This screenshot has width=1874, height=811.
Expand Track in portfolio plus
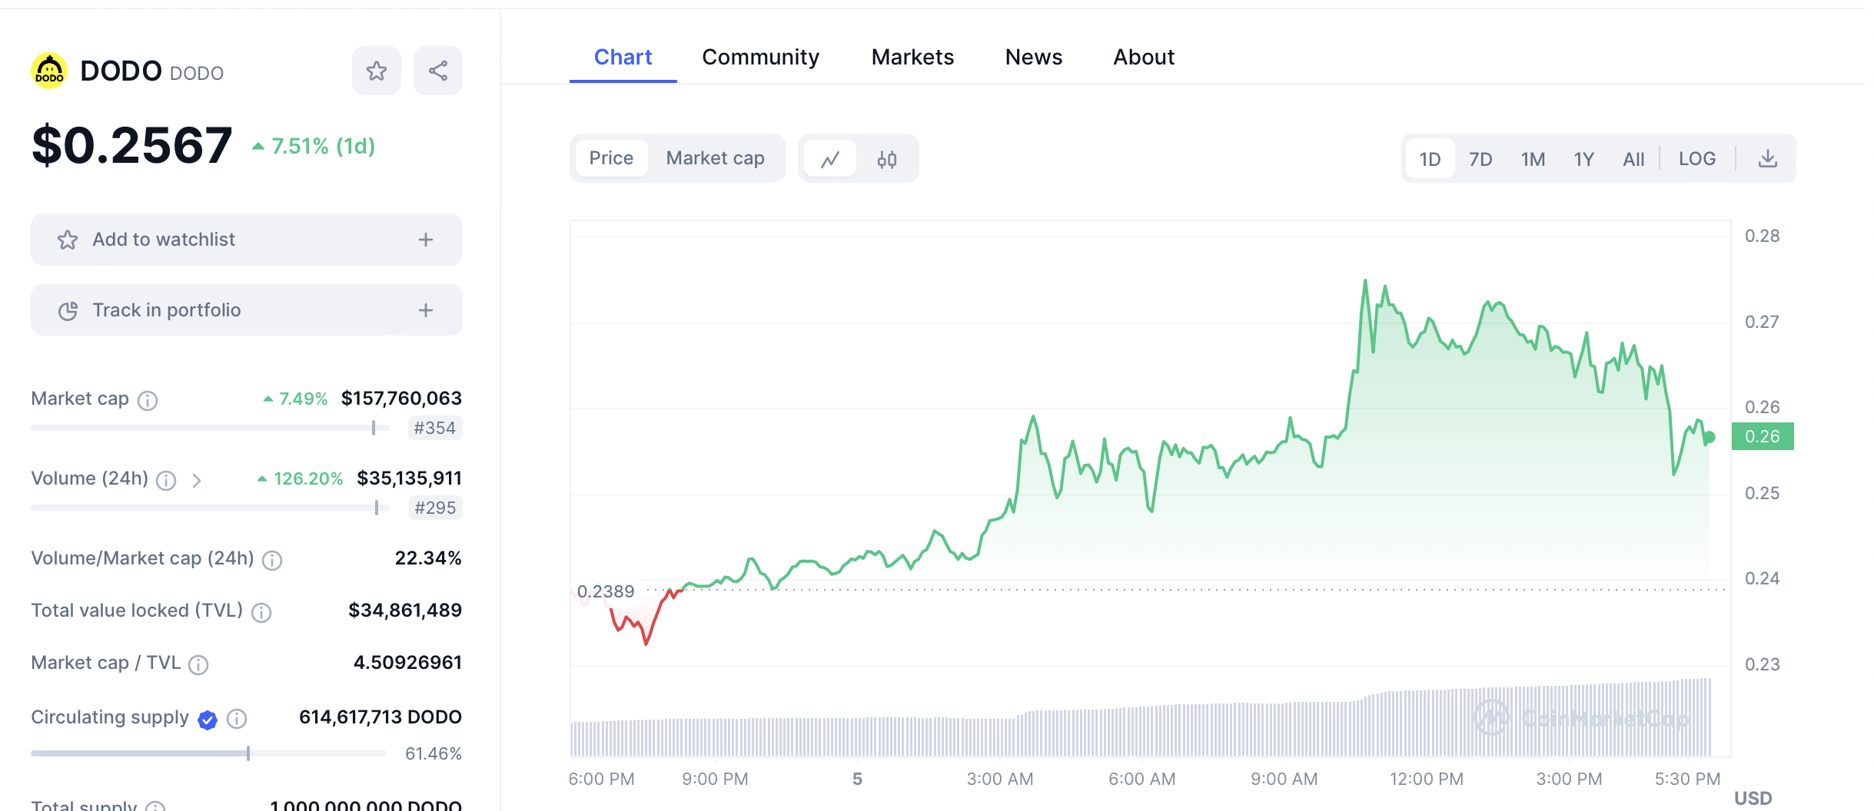(x=426, y=310)
